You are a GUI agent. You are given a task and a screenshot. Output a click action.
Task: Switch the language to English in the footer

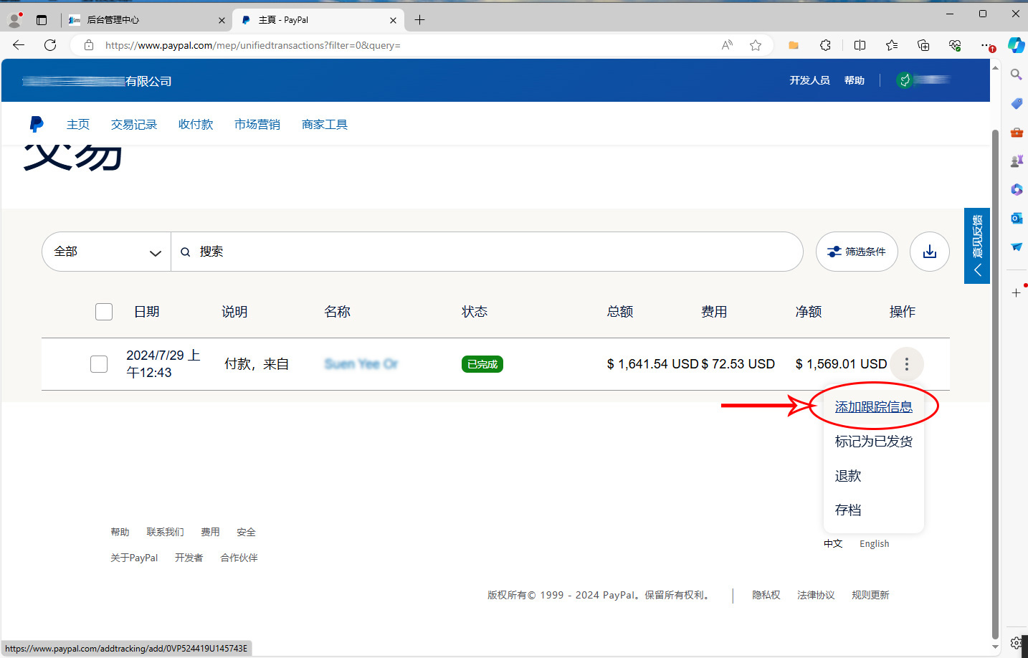pyautogui.click(x=875, y=544)
